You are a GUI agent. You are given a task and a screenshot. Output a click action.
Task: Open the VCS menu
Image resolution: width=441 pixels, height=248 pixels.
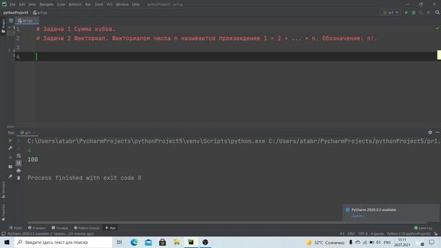click(x=110, y=5)
